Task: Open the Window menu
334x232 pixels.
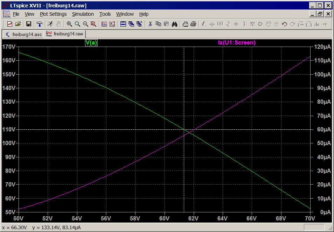Action: coord(125,14)
